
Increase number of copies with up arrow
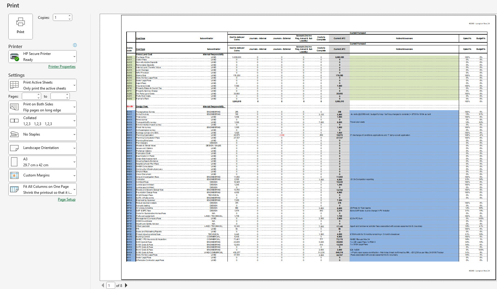(70, 16)
